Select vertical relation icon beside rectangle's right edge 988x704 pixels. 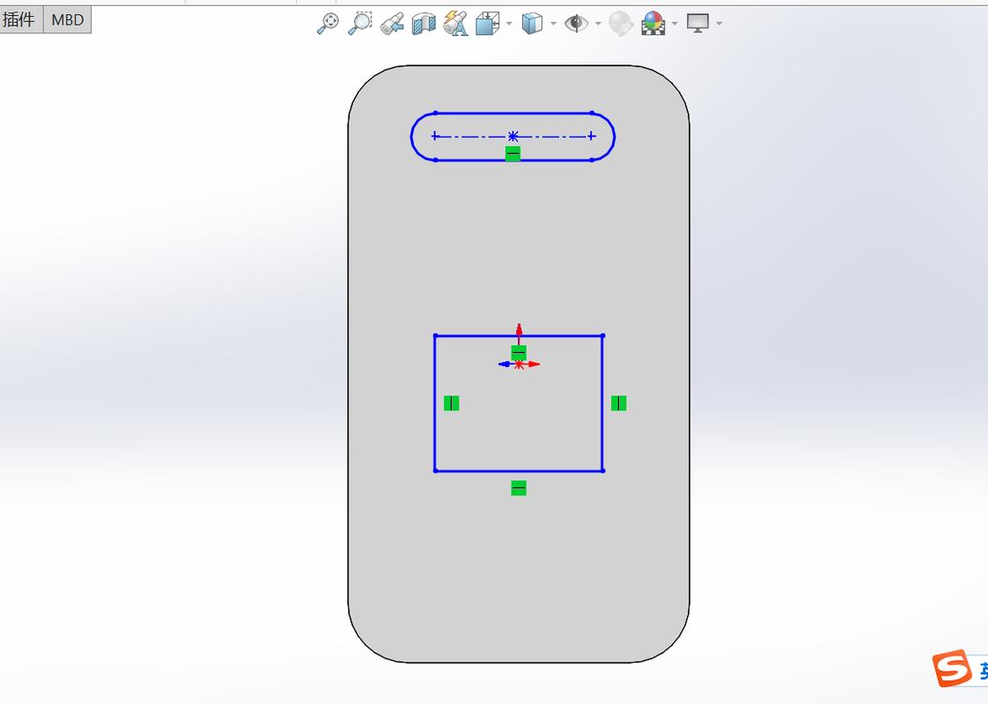click(619, 403)
